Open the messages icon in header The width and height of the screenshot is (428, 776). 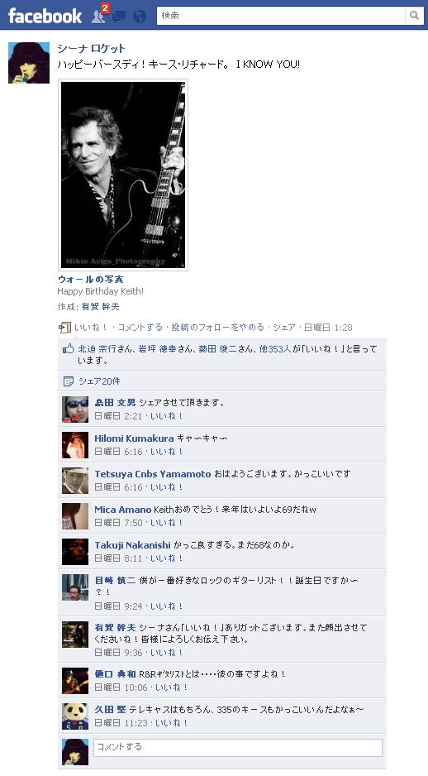click(119, 17)
